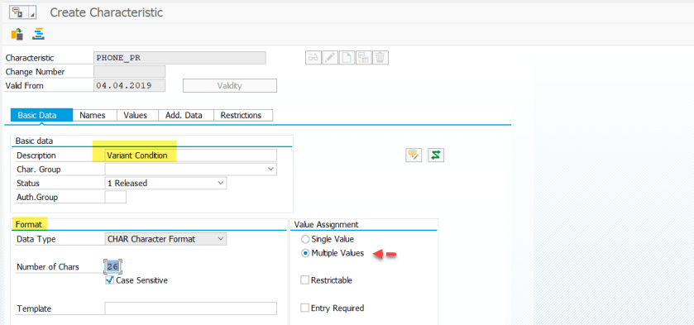
Task: Click the blue stacked-lines toolbar icon
Action: (40, 34)
